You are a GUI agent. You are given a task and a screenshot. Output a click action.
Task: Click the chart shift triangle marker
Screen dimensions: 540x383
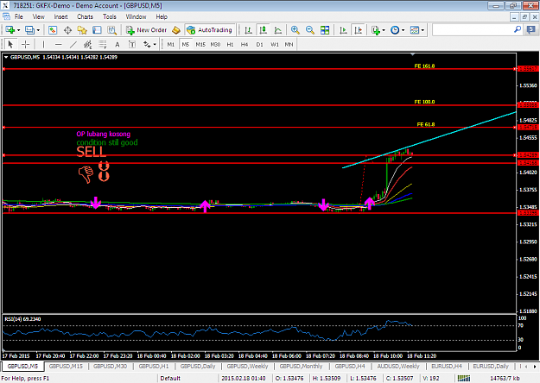413,54
